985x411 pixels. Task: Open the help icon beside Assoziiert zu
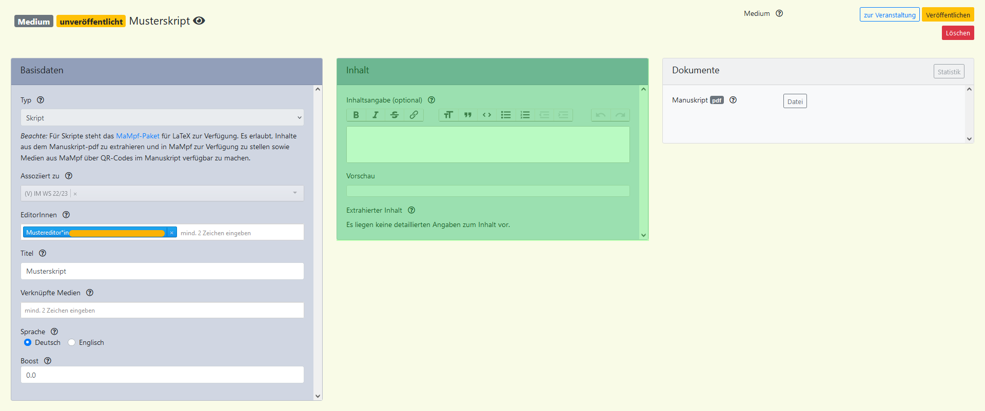tap(69, 176)
